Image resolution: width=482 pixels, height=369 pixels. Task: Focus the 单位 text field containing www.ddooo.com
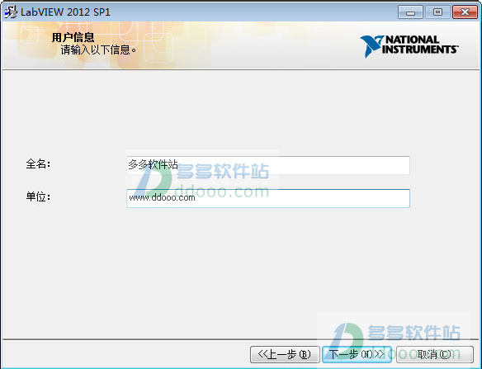point(267,198)
